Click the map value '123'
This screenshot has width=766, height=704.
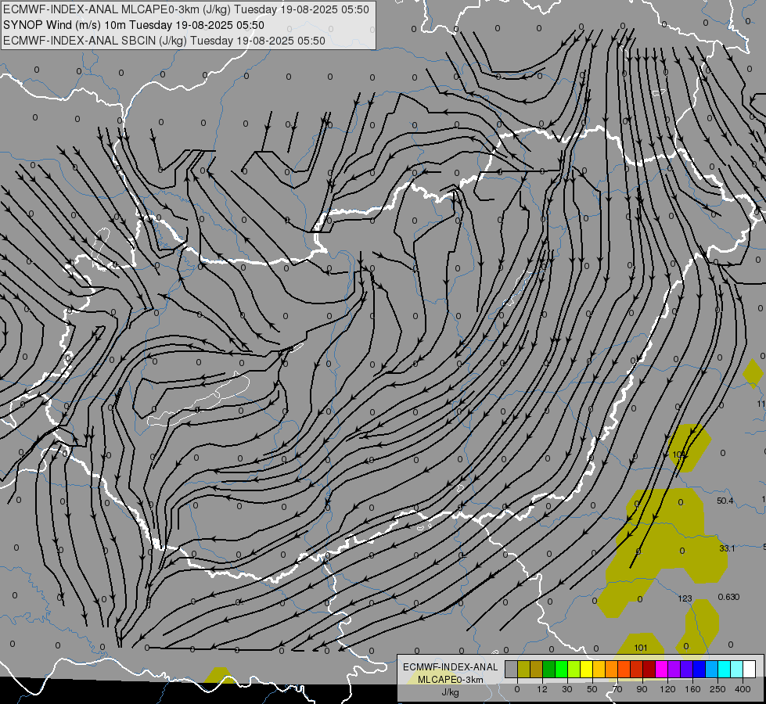(685, 598)
